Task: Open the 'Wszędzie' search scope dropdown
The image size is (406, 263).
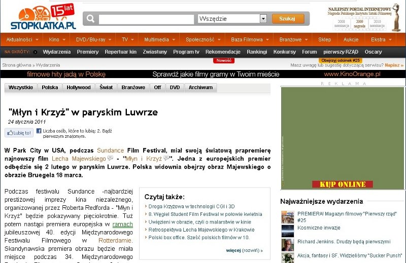Action: tap(263, 19)
